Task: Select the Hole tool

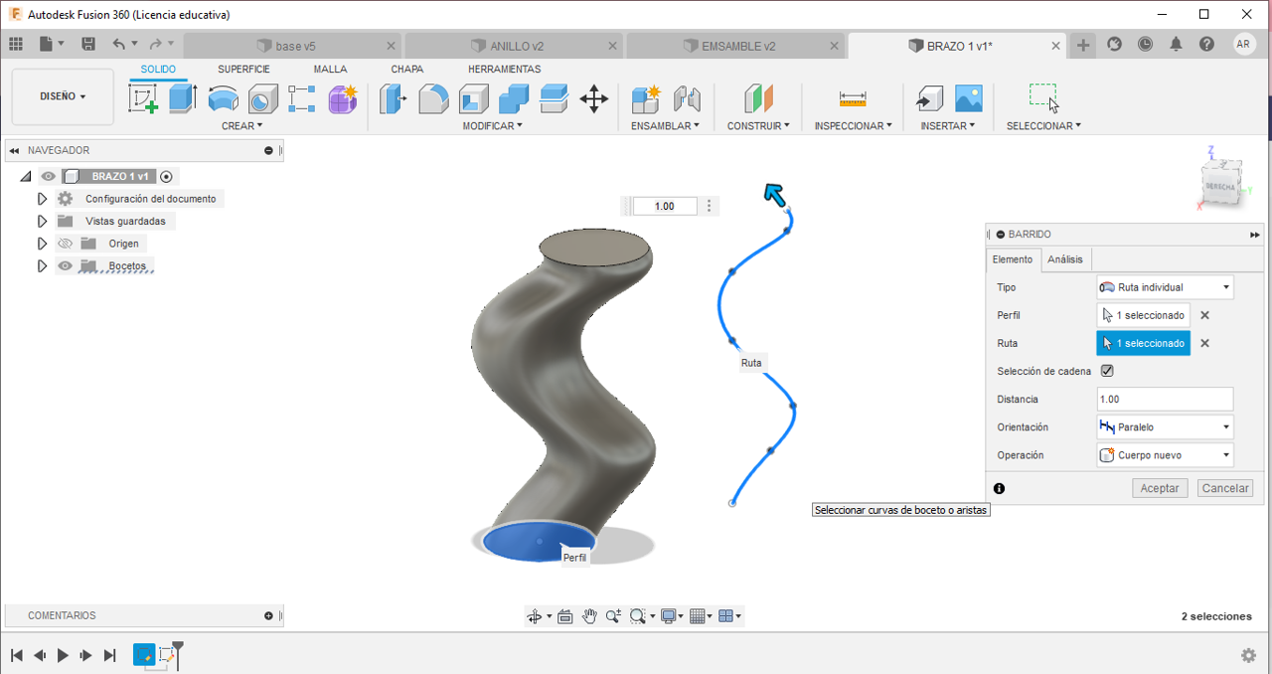Action: click(262, 98)
